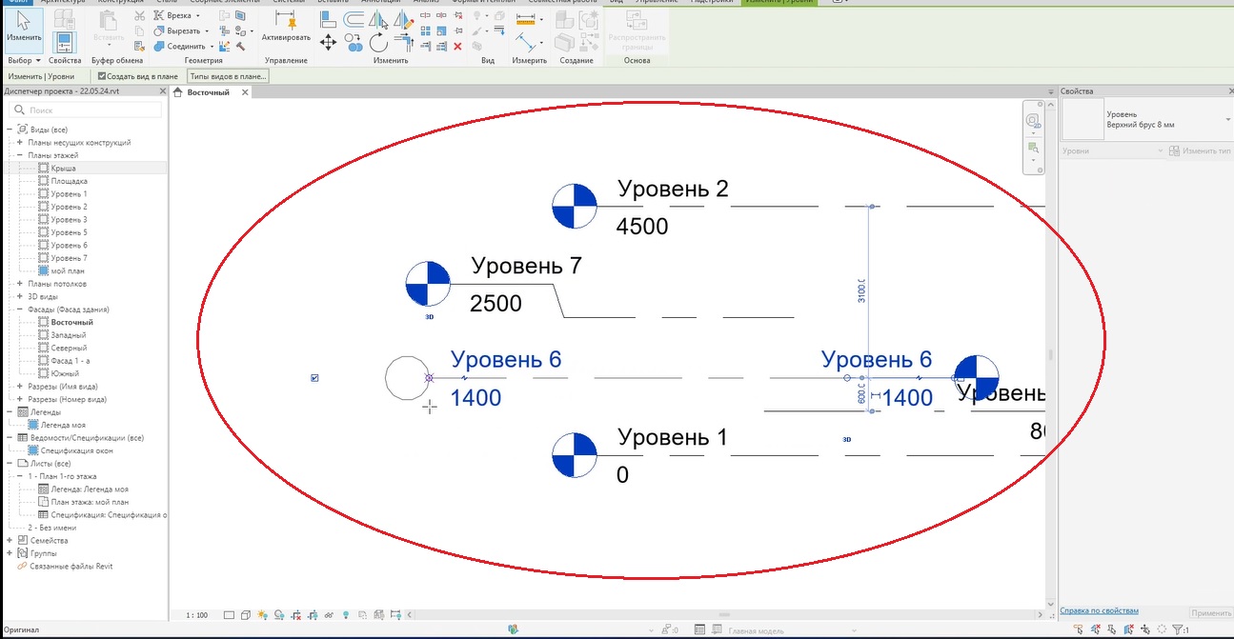Switch to the Восточный view tab
1234x639 pixels.
[209, 92]
